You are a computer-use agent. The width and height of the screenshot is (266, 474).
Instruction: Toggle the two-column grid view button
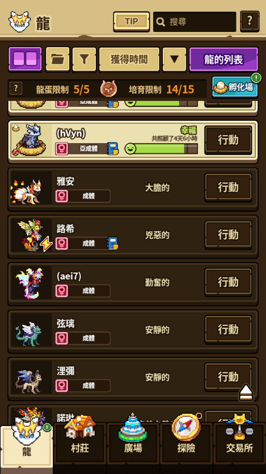[x=25, y=59]
